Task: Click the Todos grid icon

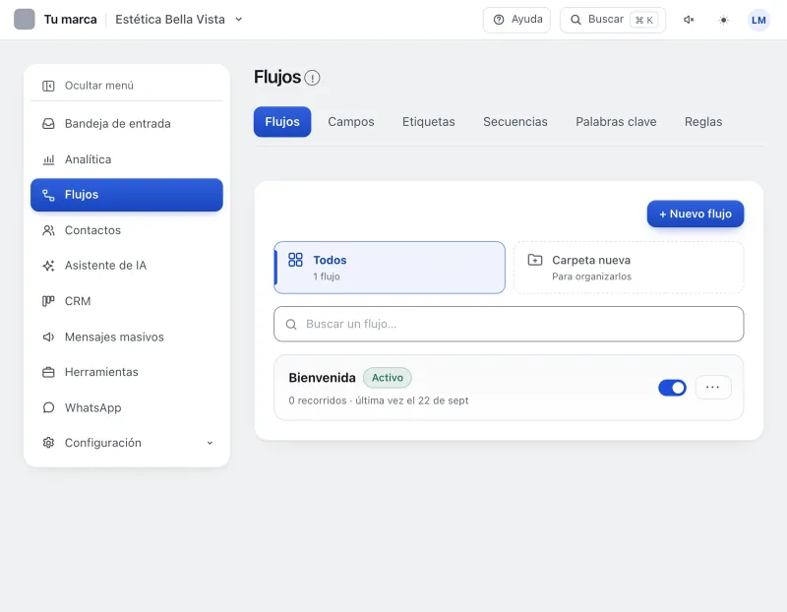Action: tap(295, 260)
